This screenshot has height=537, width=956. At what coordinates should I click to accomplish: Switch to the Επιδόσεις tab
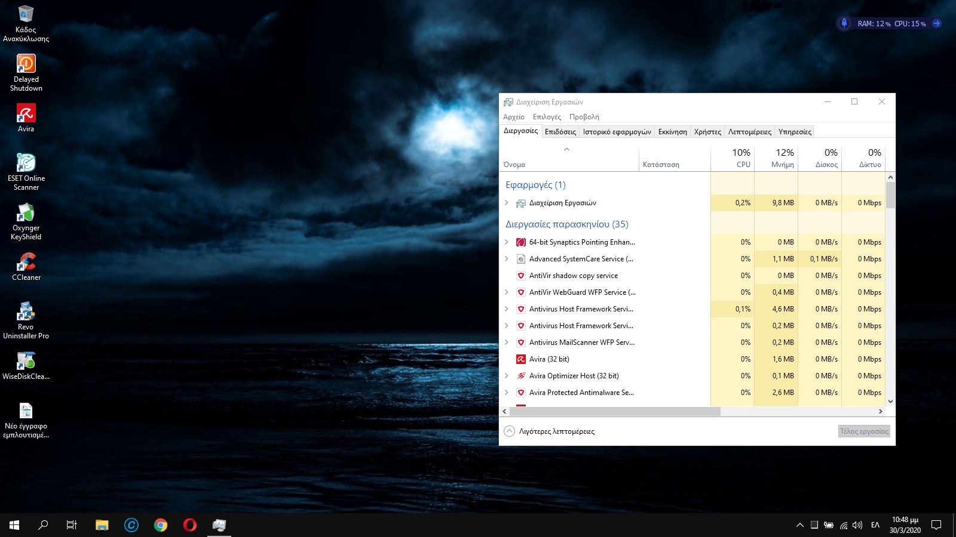pyautogui.click(x=560, y=132)
